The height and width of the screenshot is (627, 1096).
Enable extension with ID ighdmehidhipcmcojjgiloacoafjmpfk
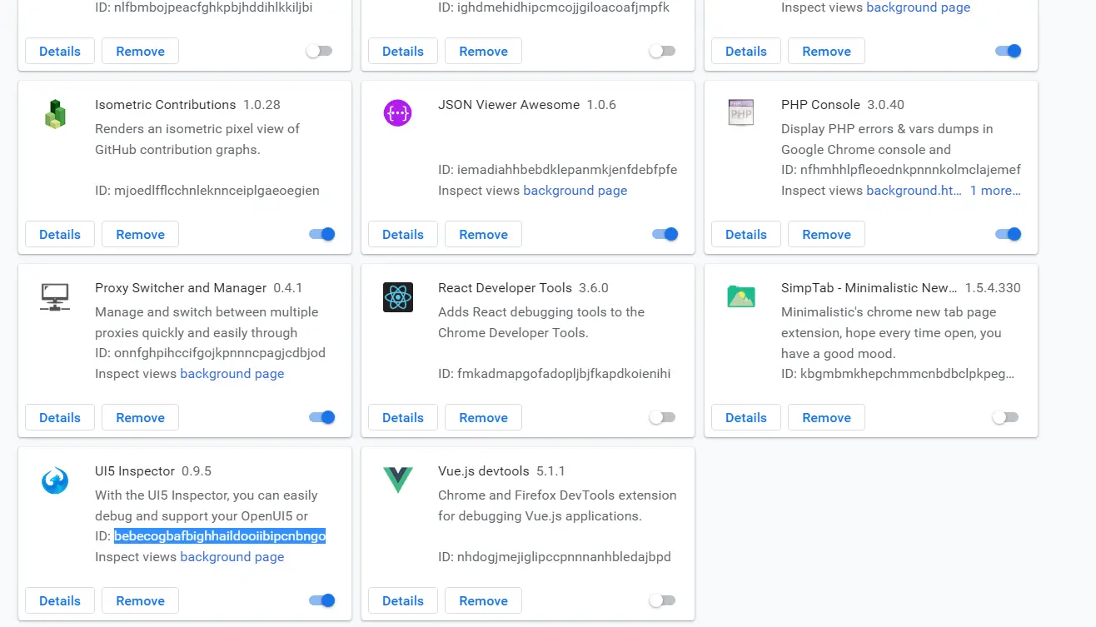[662, 51]
